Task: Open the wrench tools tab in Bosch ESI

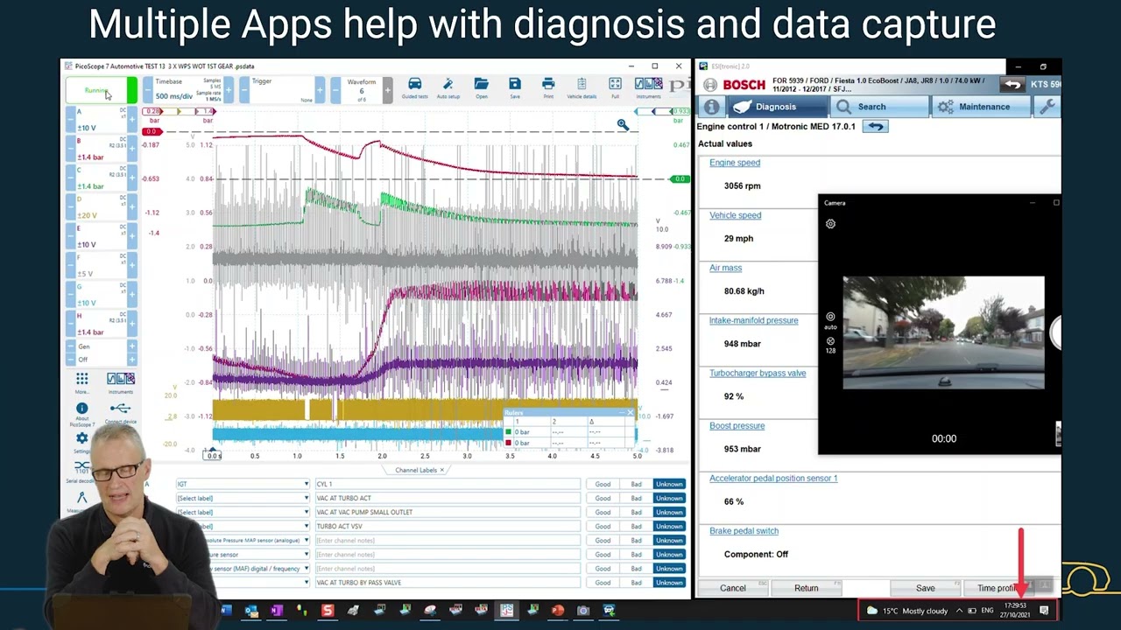Action: click(x=1047, y=107)
